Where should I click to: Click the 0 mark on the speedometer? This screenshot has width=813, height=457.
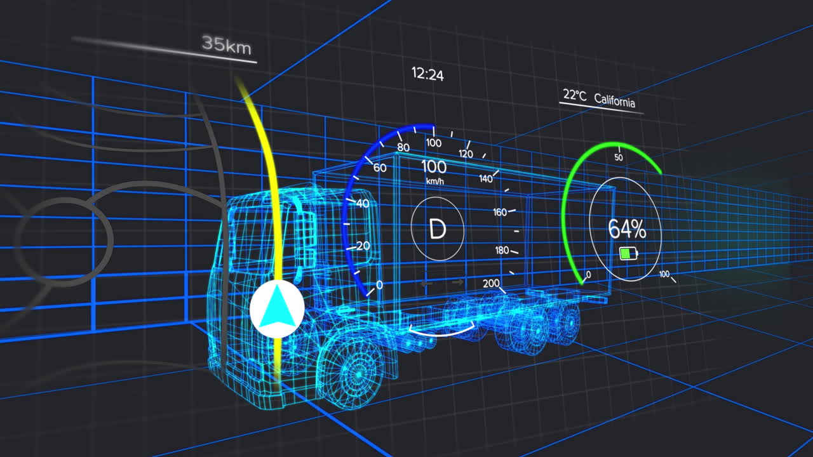tap(379, 285)
